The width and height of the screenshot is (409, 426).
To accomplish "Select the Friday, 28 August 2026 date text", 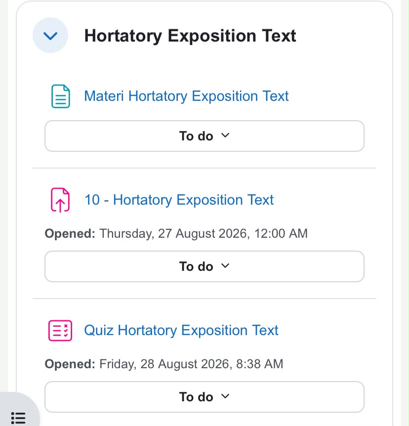I will tap(165, 364).
